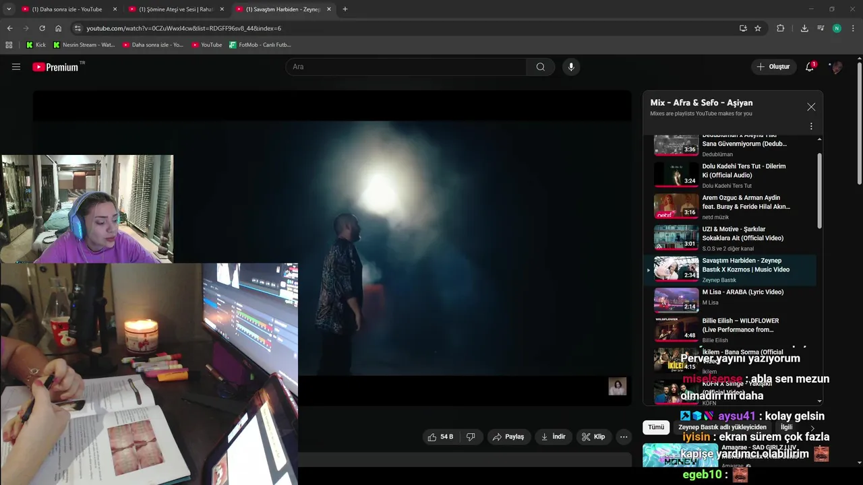Viewport: 863px width, 485px height.
Task: Select the İlgili filter chip
Action: click(787, 427)
